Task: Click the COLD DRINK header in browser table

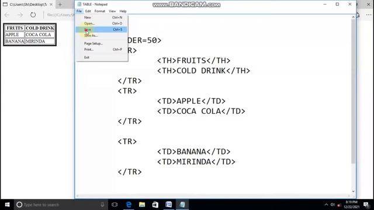Action: [x=40, y=28]
